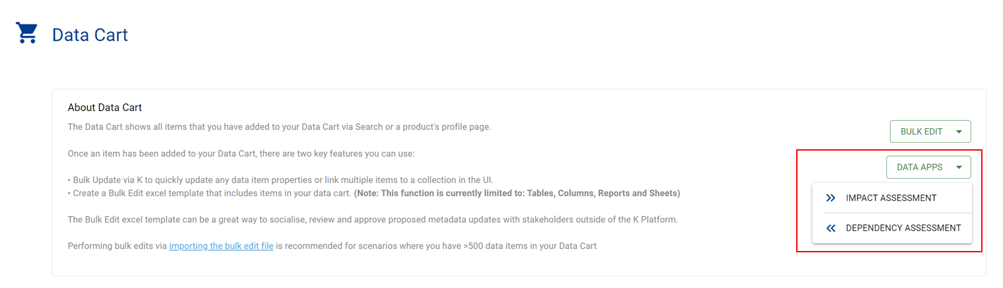The height and width of the screenshot is (288, 1003).
Task: Choose the Dependency Assessment menu entry
Action: 903,229
